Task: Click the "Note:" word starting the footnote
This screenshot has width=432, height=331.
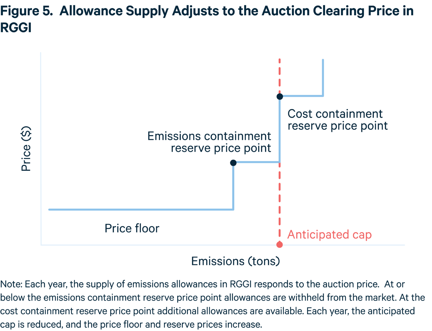Action: coord(11,284)
